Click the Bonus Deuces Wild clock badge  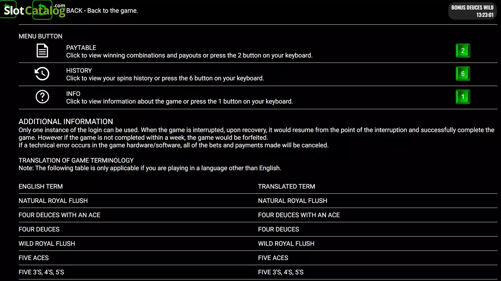472,11
